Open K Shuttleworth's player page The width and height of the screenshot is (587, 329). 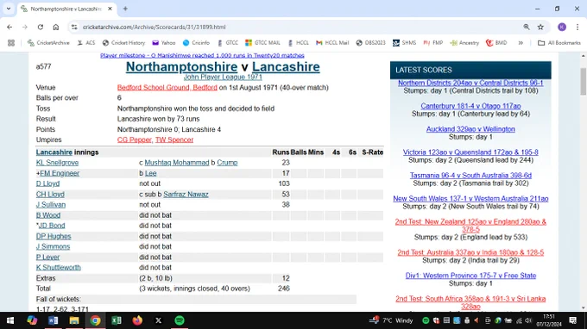59,267
